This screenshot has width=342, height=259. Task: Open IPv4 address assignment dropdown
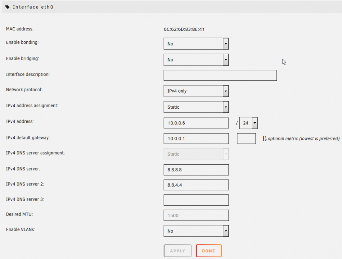196,107
